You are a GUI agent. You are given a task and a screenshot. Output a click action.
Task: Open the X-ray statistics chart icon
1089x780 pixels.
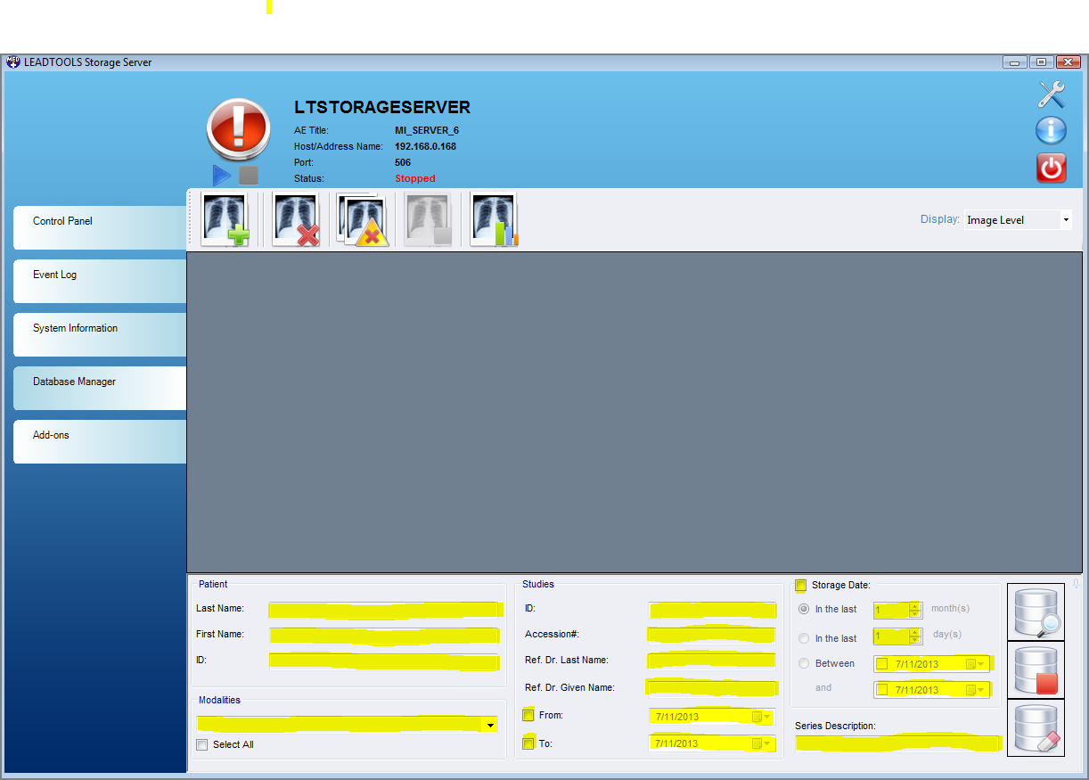(x=494, y=219)
